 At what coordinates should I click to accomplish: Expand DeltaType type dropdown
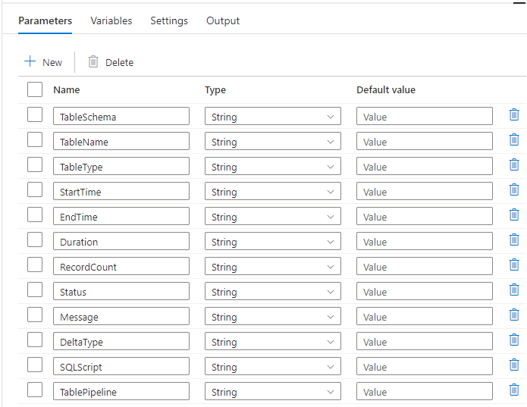(x=272, y=342)
